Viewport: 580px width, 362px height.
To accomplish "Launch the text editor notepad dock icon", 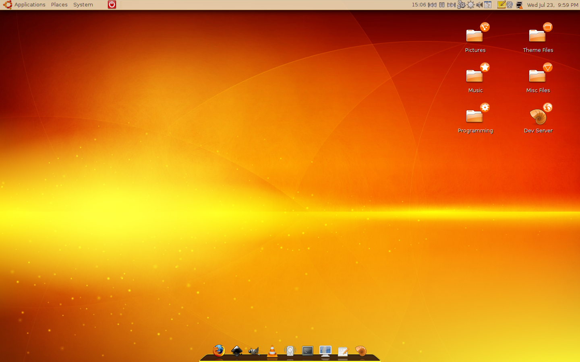I will click(x=343, y=352).
